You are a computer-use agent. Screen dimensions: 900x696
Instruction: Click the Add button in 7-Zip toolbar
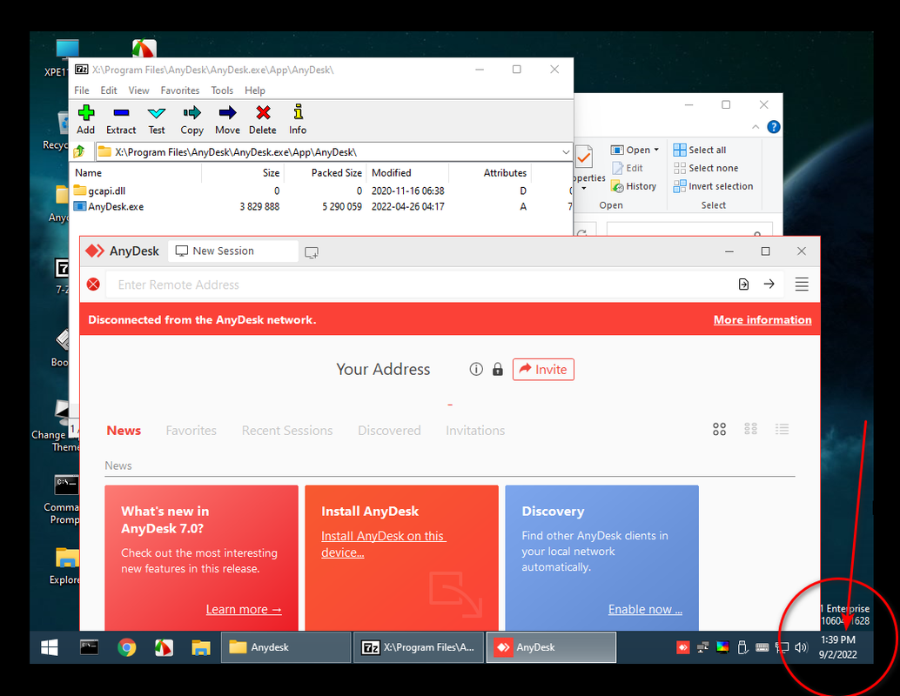[86, 120]
